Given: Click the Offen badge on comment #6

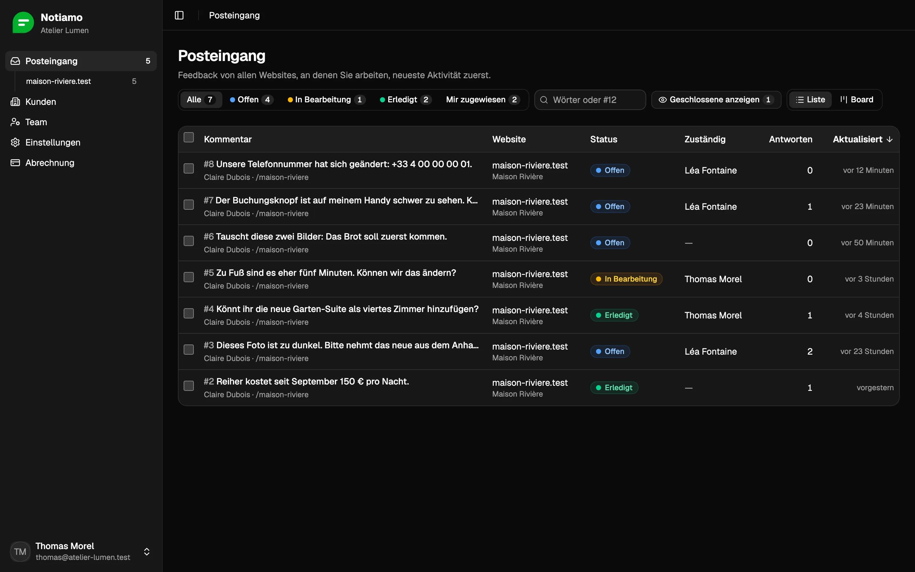Looking at the screenshot, I should 610,243.
